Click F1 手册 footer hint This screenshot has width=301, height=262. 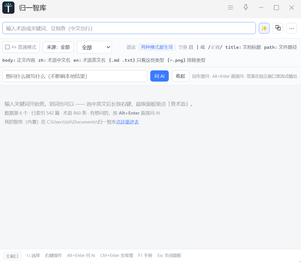145,255
